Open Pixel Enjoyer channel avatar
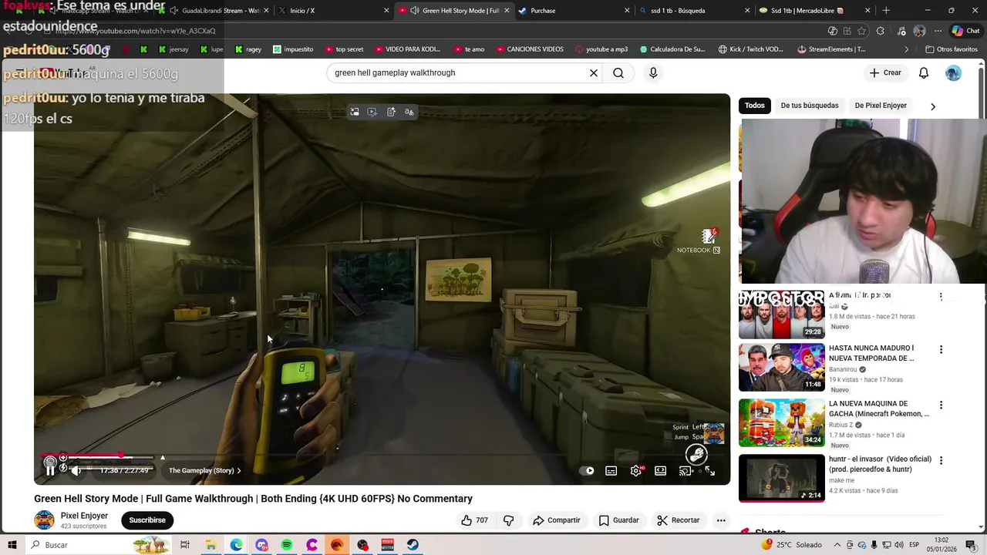 [44, 520]
